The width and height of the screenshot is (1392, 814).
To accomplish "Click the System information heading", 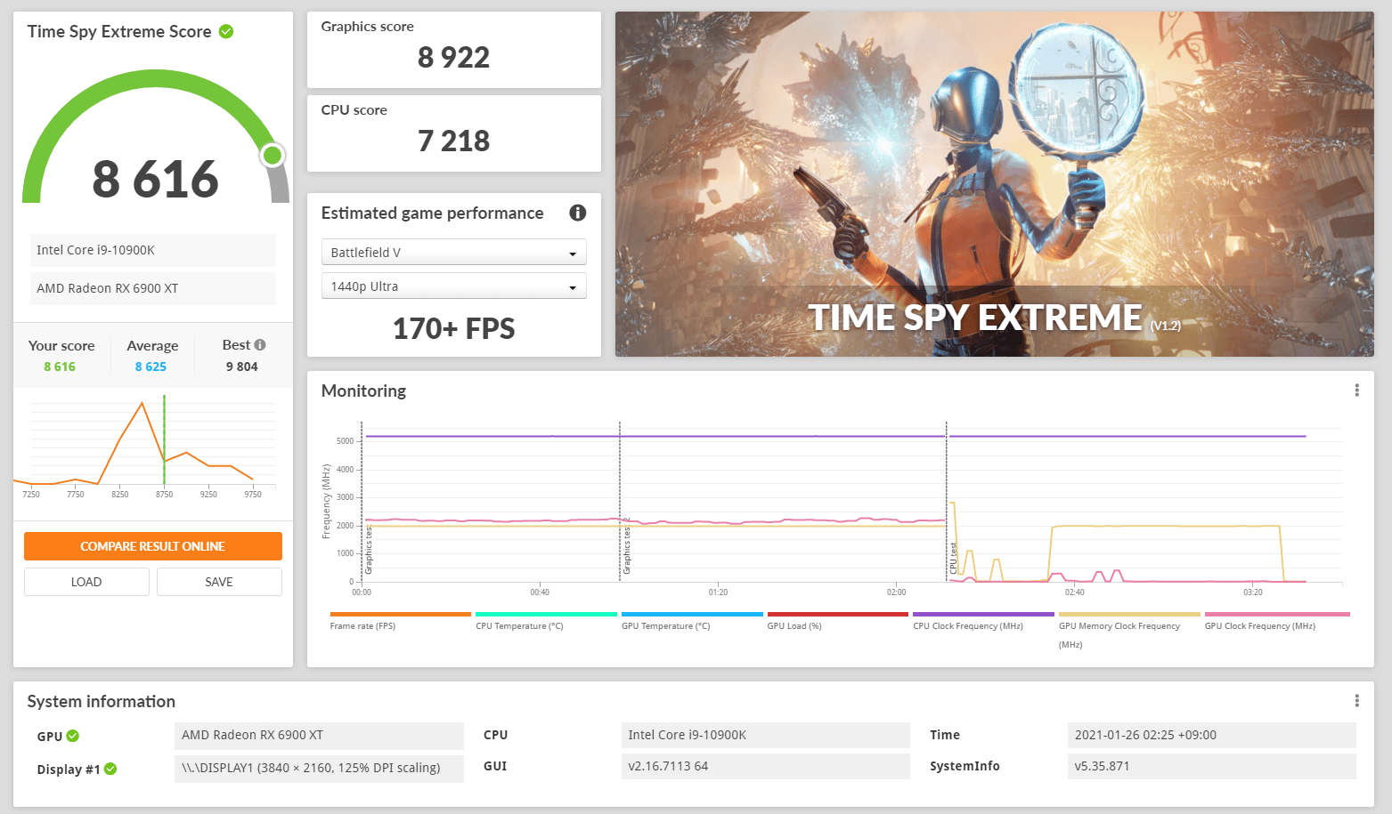I will pyautogui.click(x=102, y=701).
